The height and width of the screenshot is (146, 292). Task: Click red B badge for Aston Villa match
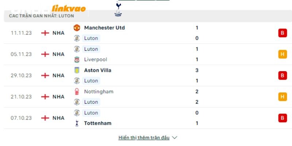[x=283, y=76]
